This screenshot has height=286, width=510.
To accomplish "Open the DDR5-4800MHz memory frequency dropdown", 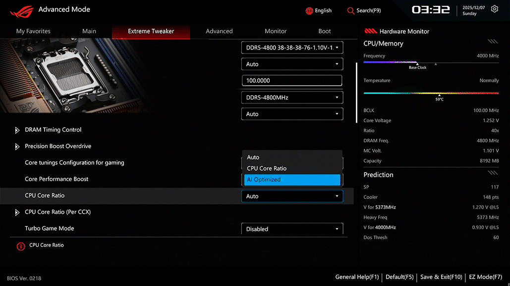I will 292,97.
